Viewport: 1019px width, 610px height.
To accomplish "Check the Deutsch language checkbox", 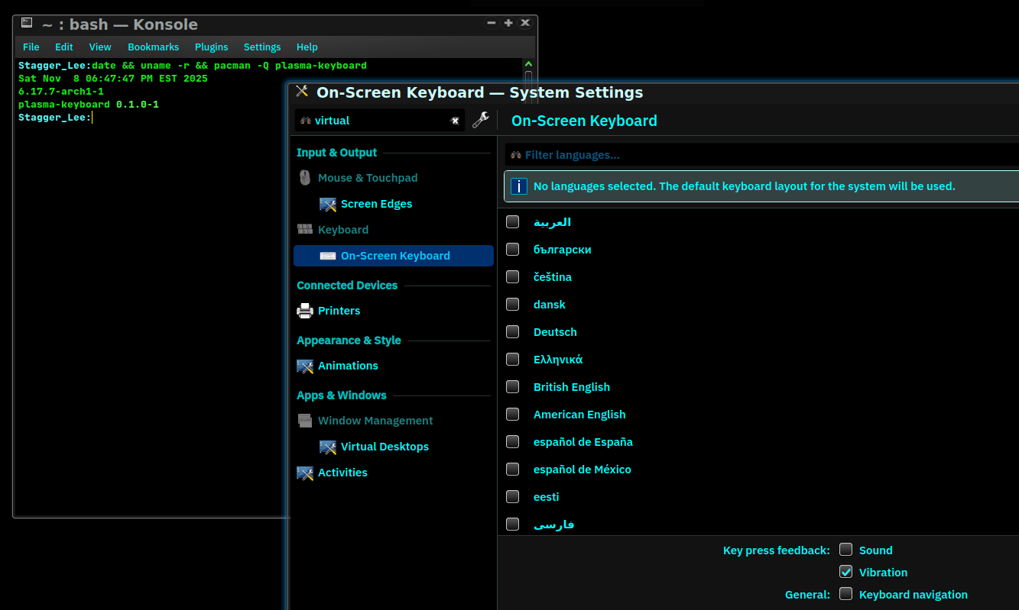I will coord(513,332).
